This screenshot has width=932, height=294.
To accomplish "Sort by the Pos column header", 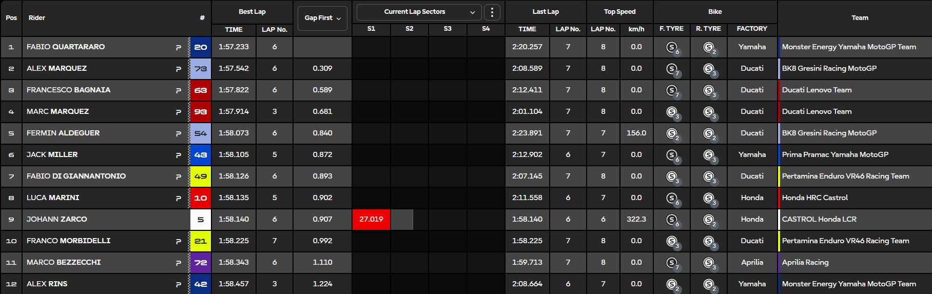I will tap(11, 18).
